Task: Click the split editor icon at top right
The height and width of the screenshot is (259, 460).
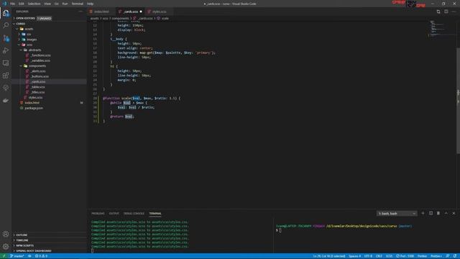Action: pyautogui.click(x=446, y=12)
